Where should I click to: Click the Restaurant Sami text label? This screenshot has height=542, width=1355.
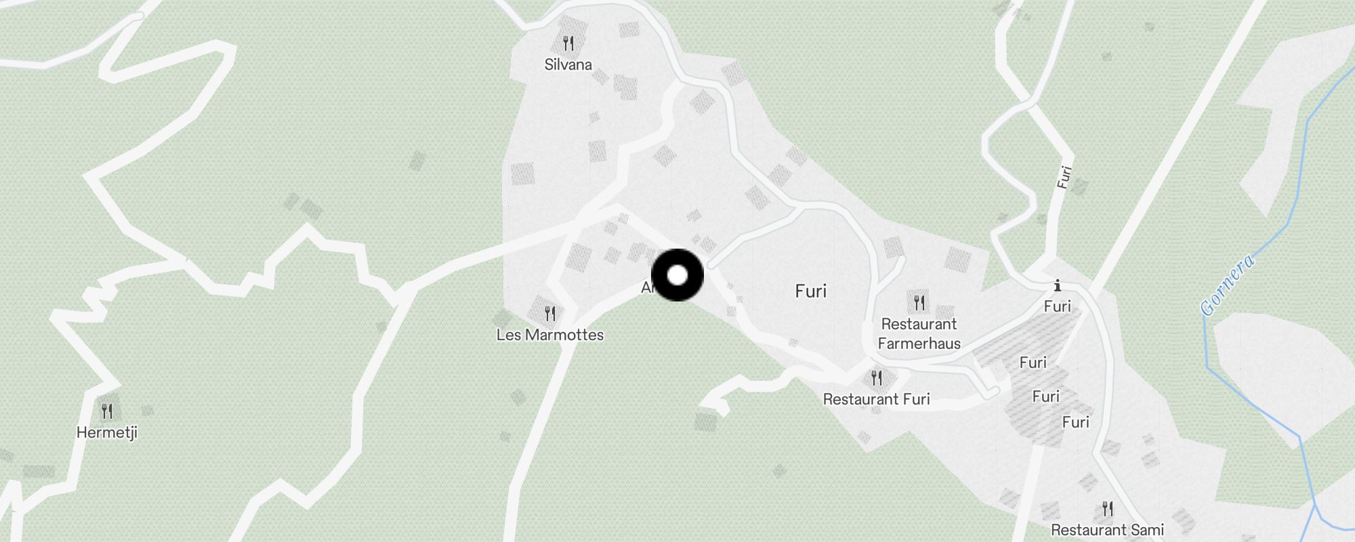[1107, 530]
